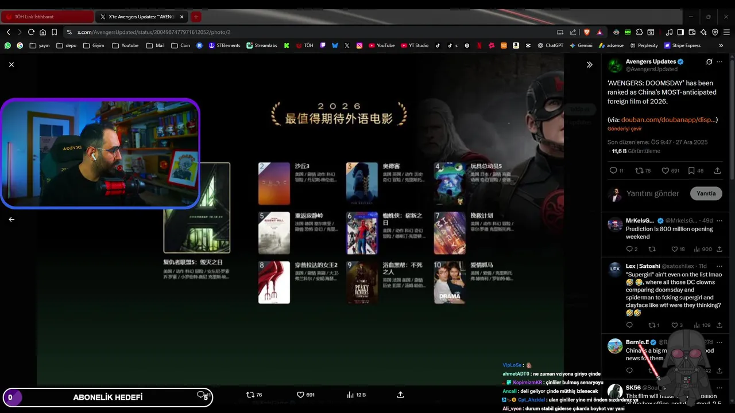Like the tweet with 691 likes in sidebar
Screen dimensions: 735x413
pyautogui.click(x=670, y=170)
